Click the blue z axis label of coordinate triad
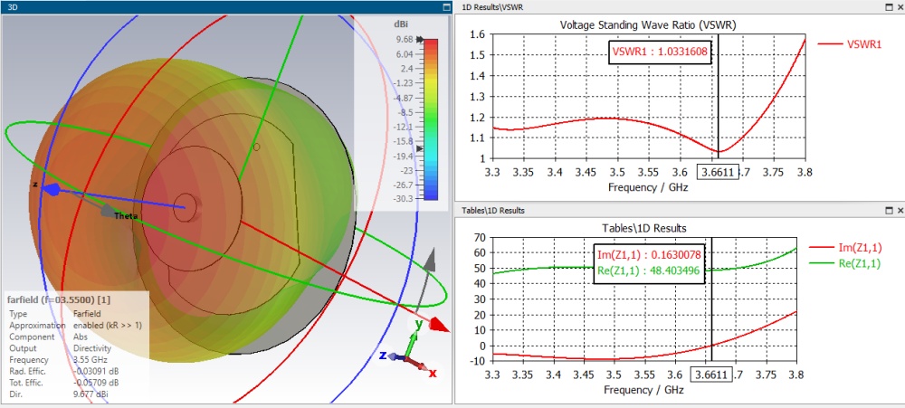The width and height of the screenshot is (905, 408). coord(383,356)
